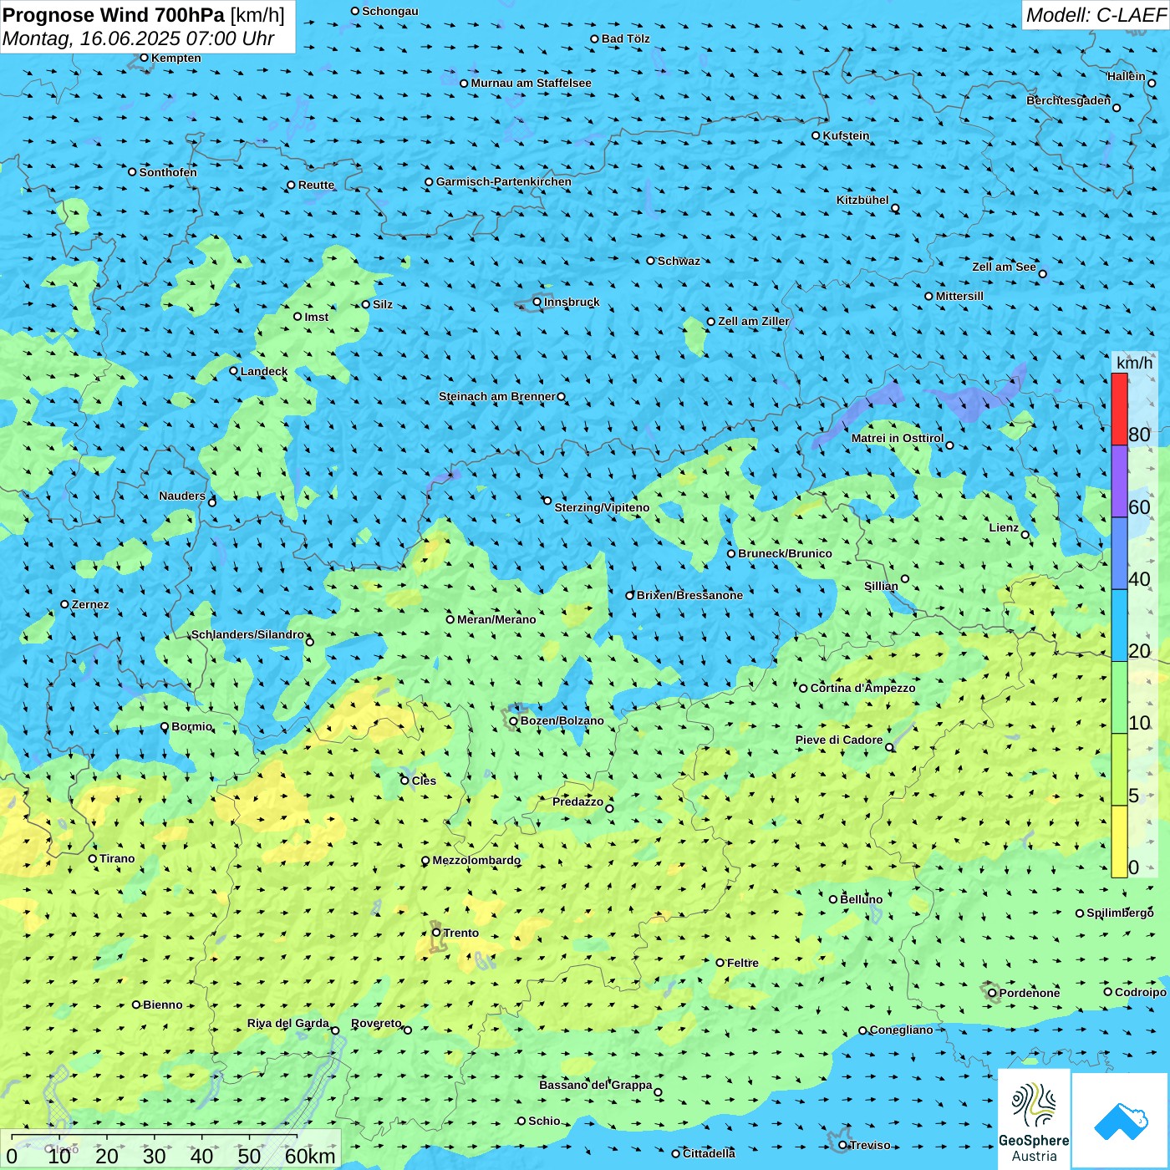Image resolution: width=1170 pixels, height=1170 pixels.
Task: Click the purple 60 km/h legend color
Action: tap(1119, 481)
